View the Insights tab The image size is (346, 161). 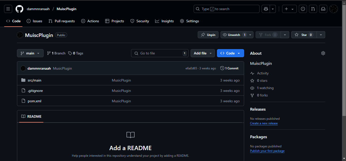pos(165,21)
